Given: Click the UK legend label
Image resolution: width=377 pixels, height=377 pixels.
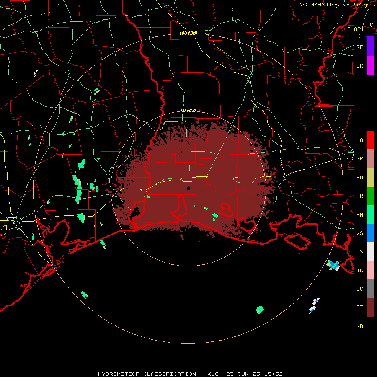Looking at the screenshot, I should [x=360, y=66].
